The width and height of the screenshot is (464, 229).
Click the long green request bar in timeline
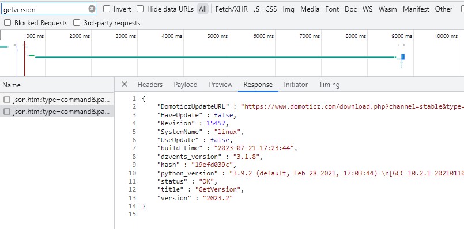215,57
